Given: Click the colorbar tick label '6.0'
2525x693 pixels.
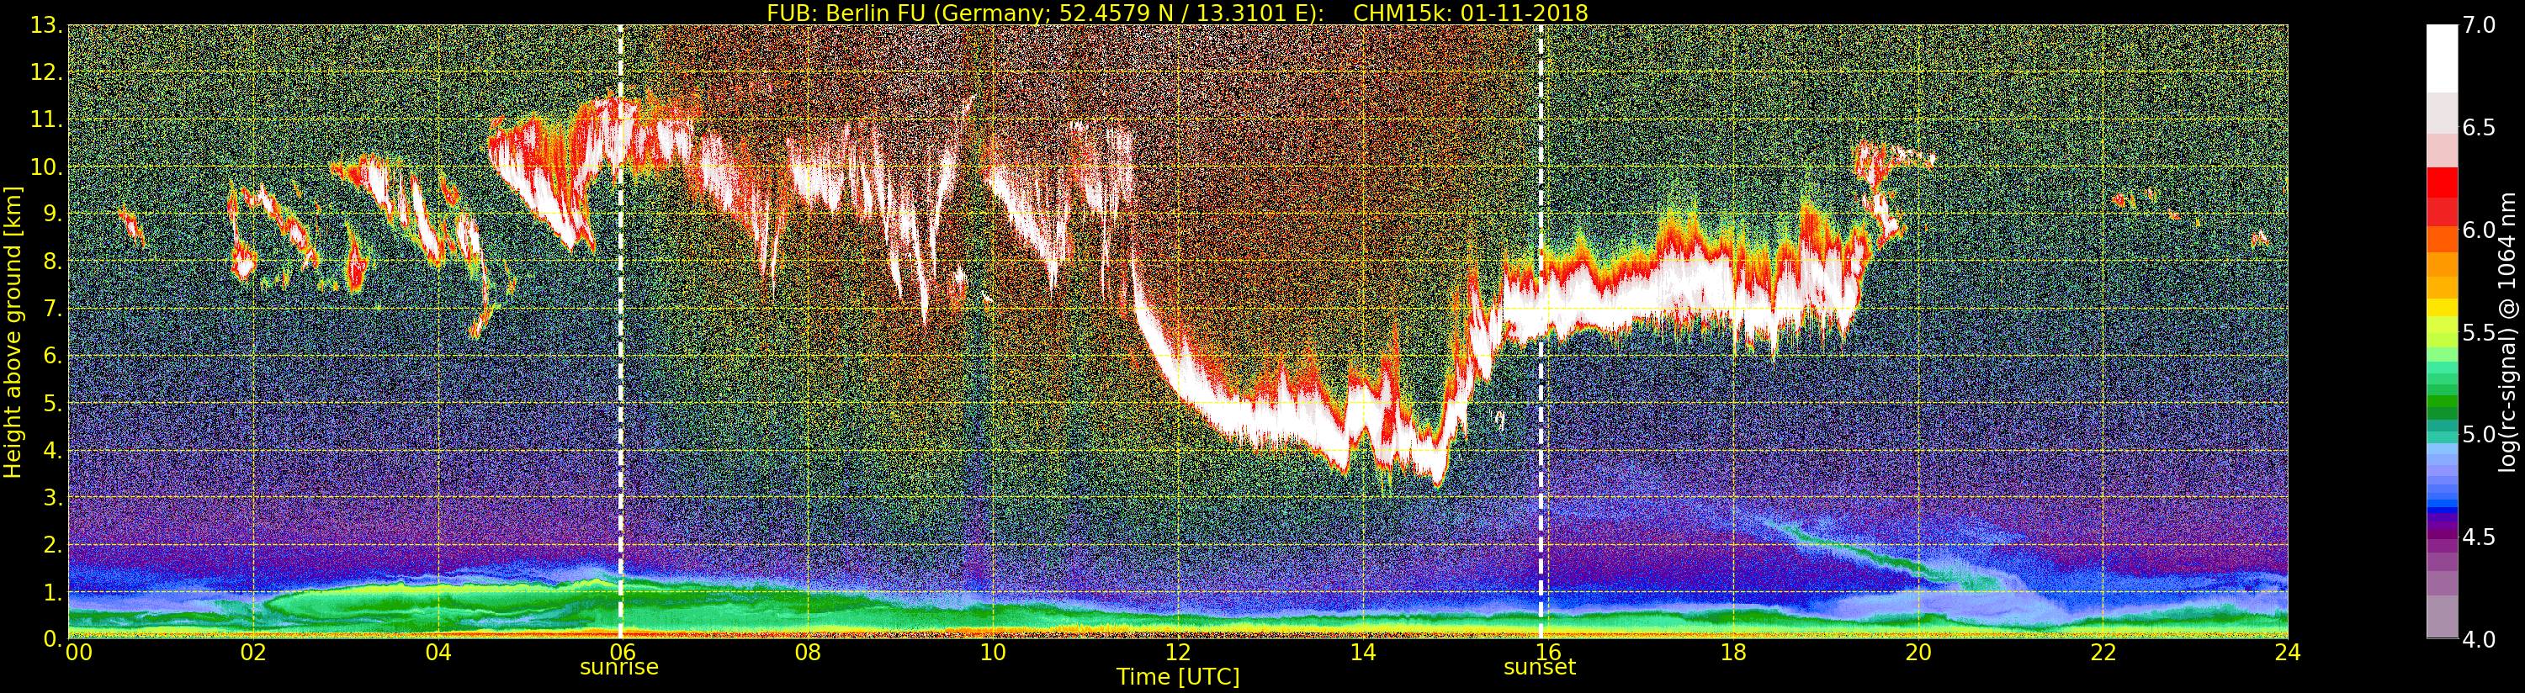Looking at the screenshot, I should coord(2480,230).
